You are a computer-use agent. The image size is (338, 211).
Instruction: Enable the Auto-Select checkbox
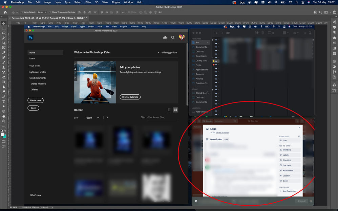[22, 12]
